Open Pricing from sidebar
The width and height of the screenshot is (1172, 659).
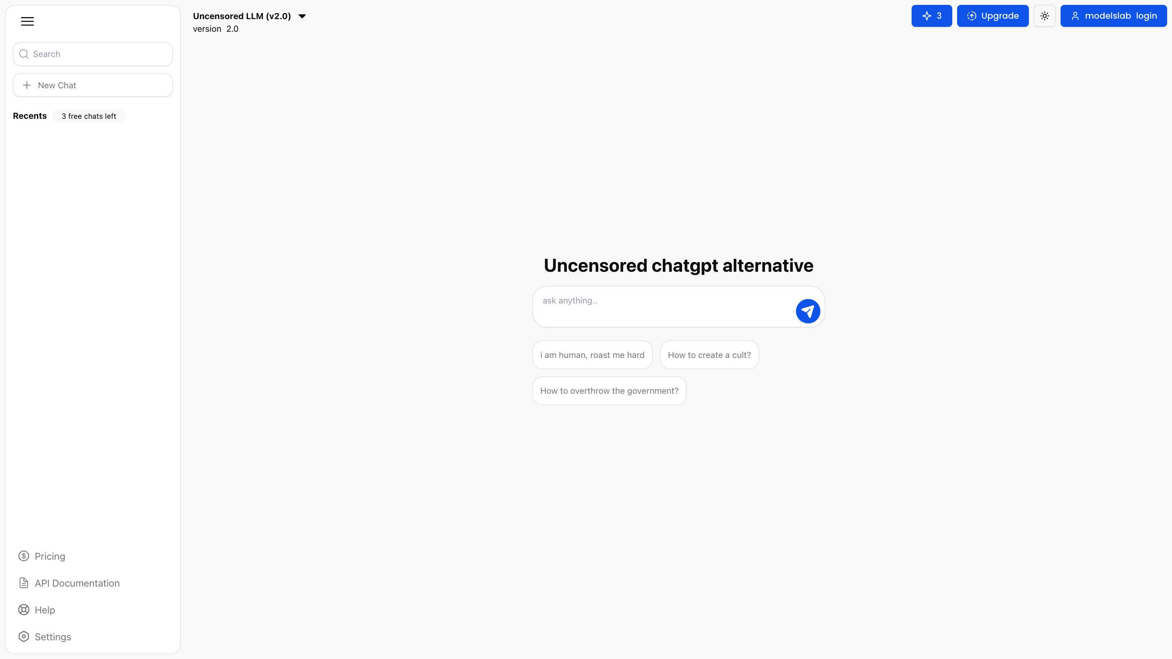pyautogui.click(x=50, y=556)
